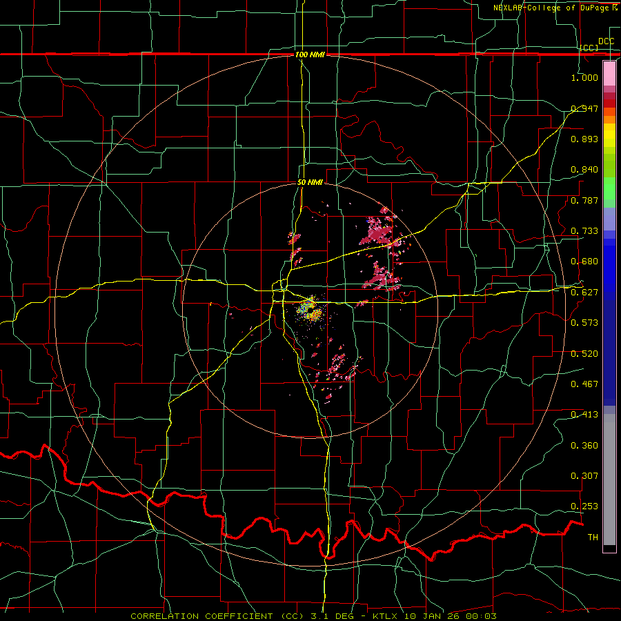Click the 0.947 scale value
Screen dimensions: 621x621
pyautogui.click(x=584, y=108)
